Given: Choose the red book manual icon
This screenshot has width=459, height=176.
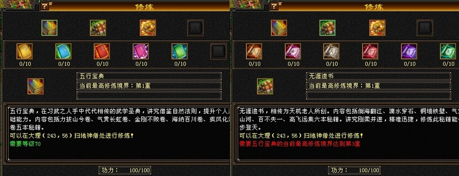Looking at the screenshot, I should pos(102,51).
